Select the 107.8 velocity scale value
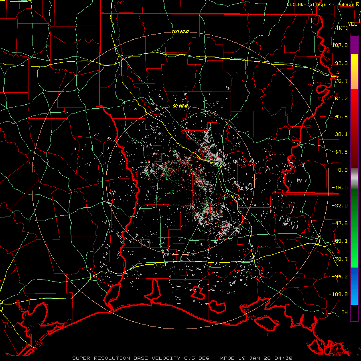The image size is (361, 361). [340, 45]
